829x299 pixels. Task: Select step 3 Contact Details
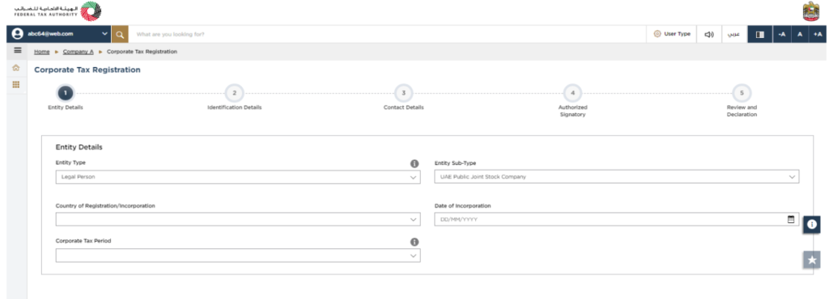[x=403, y=94]
